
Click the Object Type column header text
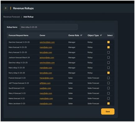(93, 35)
